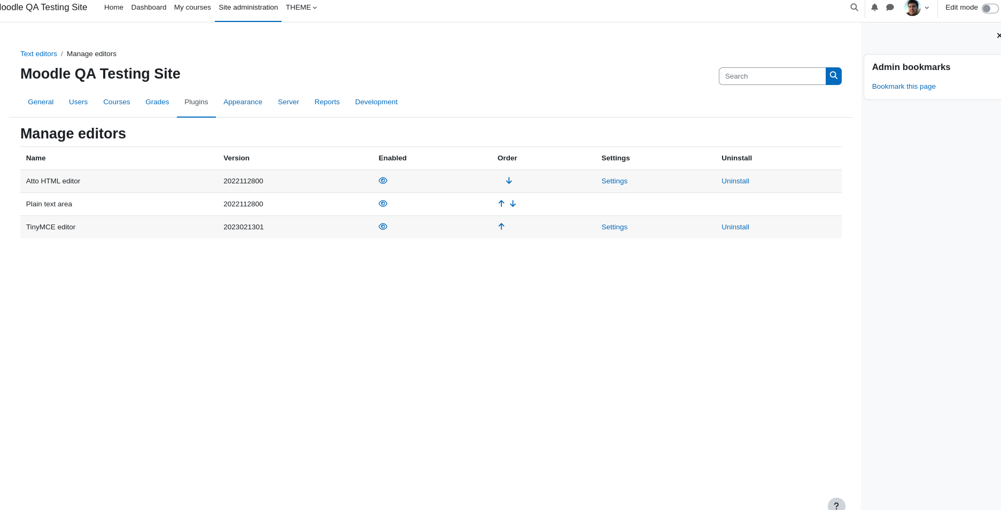Click the Text editors breadcrumb link
The width and height of the screenshot is (1001, 510).
(38, 54)
